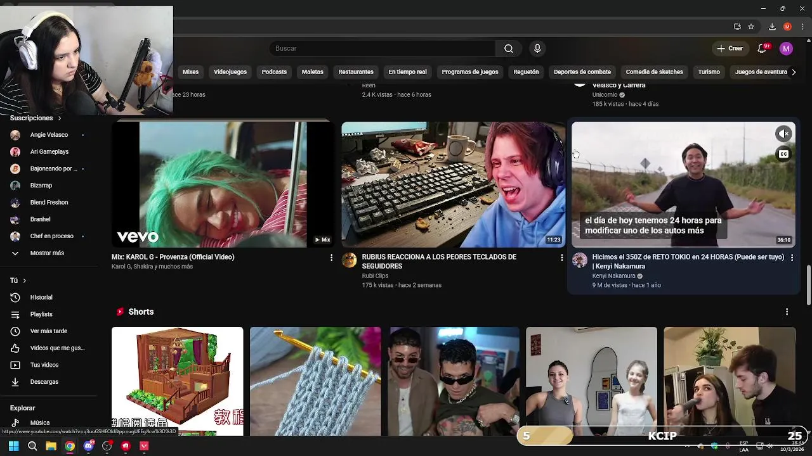Open Unicornio channel link

pyautogui.click(x=605, y=95)
